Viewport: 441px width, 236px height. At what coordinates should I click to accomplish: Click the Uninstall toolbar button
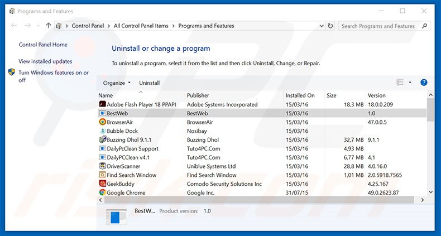tap(150, 83)
